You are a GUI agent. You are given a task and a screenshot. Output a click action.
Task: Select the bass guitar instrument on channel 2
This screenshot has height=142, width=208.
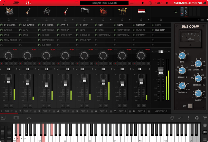coord(28,11)
